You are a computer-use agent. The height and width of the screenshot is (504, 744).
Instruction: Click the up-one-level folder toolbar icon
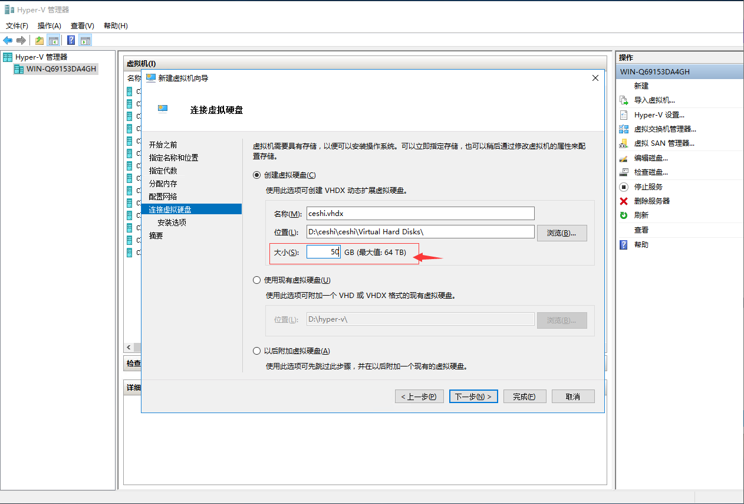click(x=39, y=40)
